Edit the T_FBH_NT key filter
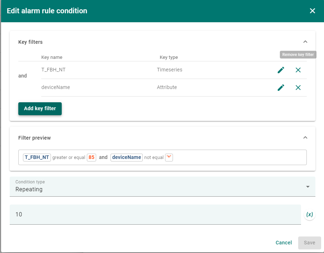This screenshot has width=324, height=253. [x=281, y=70]
